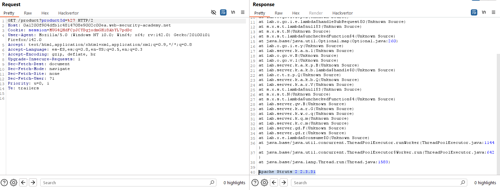
Task: Open the Response search settings gear
Action: 264,183
